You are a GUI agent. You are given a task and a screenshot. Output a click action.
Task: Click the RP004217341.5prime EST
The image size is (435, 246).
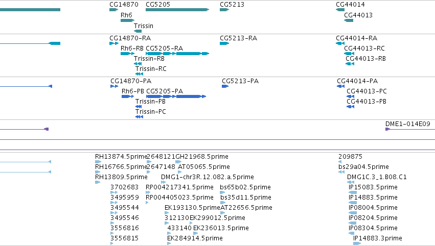click(x=148, y=192)
